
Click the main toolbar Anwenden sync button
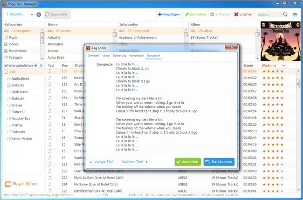57,14
